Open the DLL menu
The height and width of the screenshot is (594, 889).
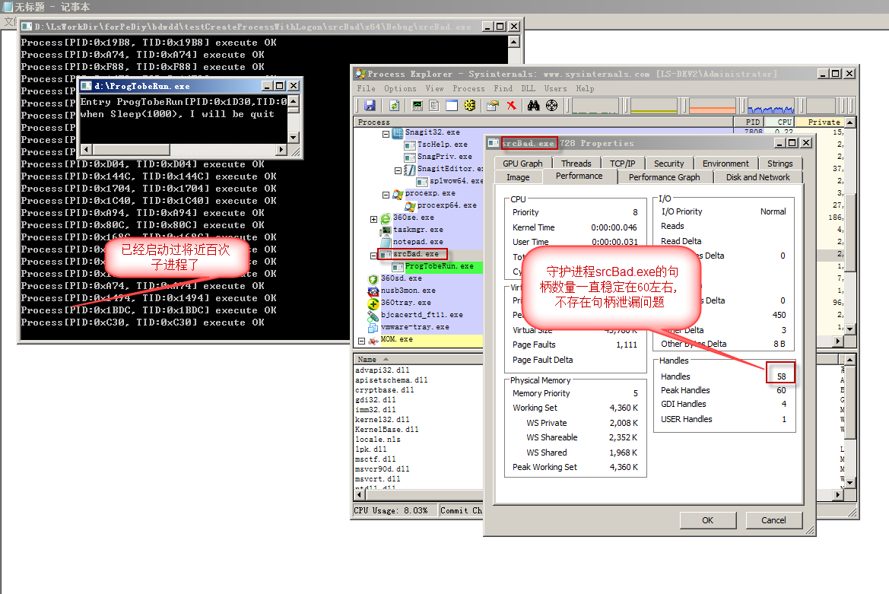pos(528,88)
